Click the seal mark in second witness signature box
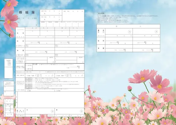This screenshot has height=125, width=176. (156, 32)
